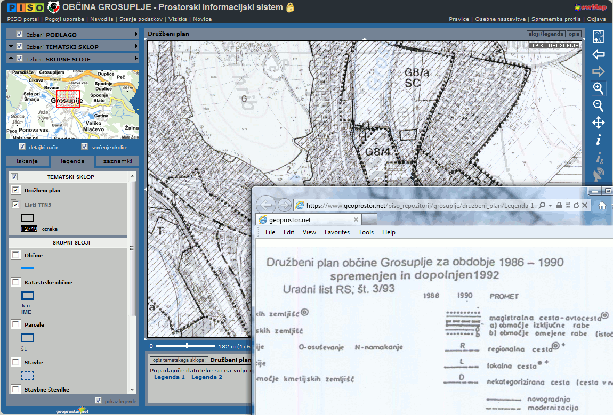Enable the 'Katastrske občine' layer checkbox

tap(16, 282)
